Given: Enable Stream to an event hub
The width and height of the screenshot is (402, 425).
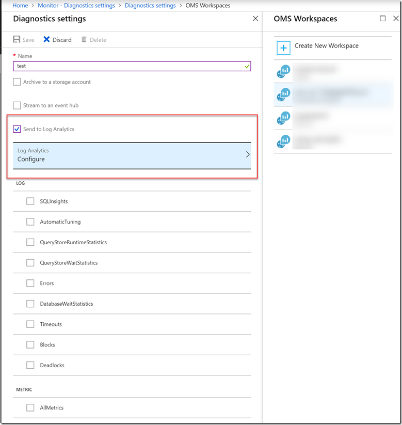Looking at the screenshot, I should [17, 105].
